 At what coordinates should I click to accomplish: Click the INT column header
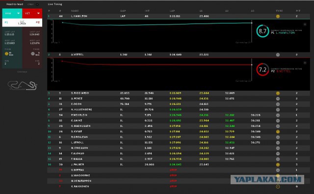147,11
